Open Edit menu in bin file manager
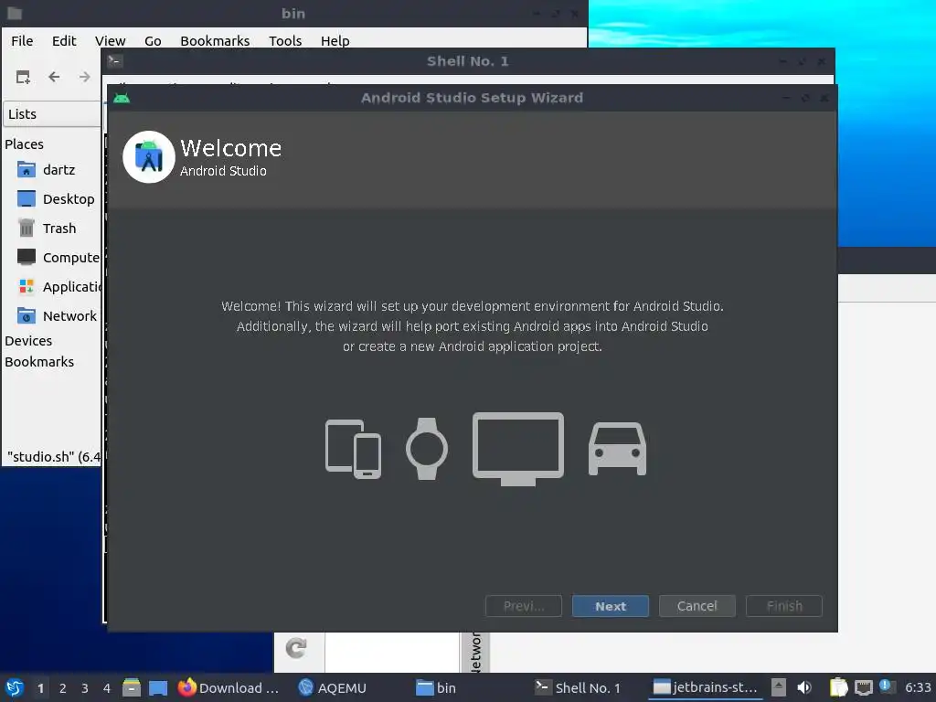The width and height of the screenshot is (936, 702). click(x=64, y=40)
